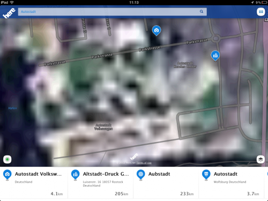Click the search magnifier icon
The image size is (268, 201).
click(x=202, y=11)
